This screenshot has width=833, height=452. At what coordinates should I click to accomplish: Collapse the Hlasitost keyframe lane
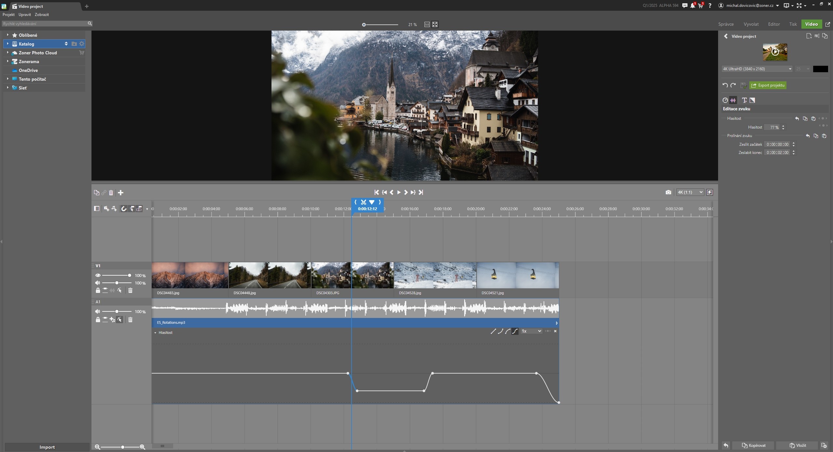tap(155, 333)
